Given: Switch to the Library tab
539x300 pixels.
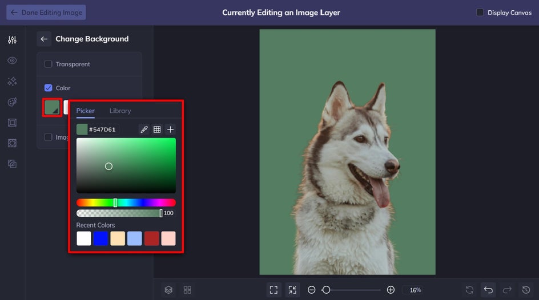Looking at the screenshot, I should tap(120, 111).
